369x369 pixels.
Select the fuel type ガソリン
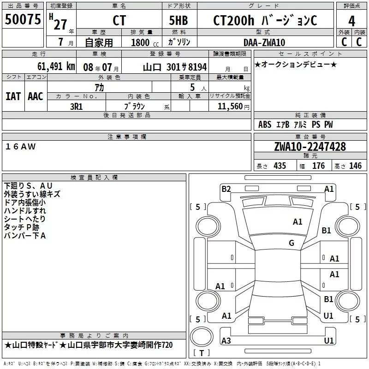pyautogui.click(x=179, y=42)
